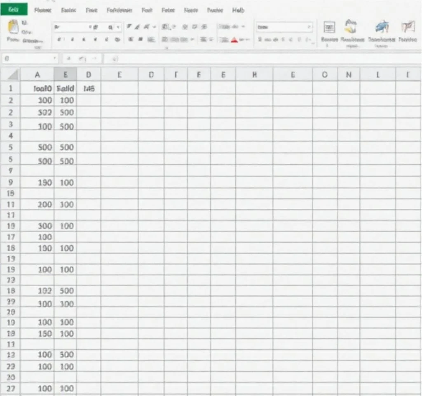
Task: Select the column N header
Action: (x=349, y=75)
